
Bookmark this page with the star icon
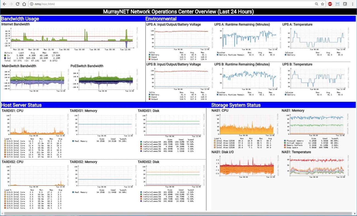[x=322, y=4]
